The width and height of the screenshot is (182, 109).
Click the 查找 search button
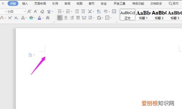(x=174, y=3)
